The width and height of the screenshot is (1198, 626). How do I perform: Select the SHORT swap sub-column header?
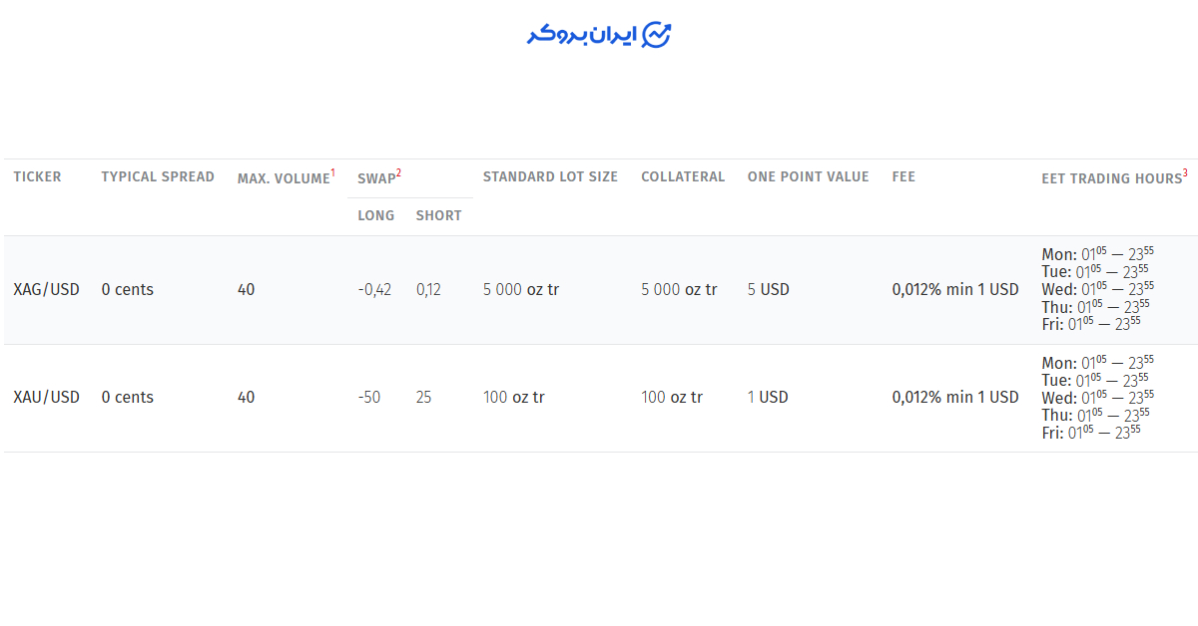click(x=439, y=215)
